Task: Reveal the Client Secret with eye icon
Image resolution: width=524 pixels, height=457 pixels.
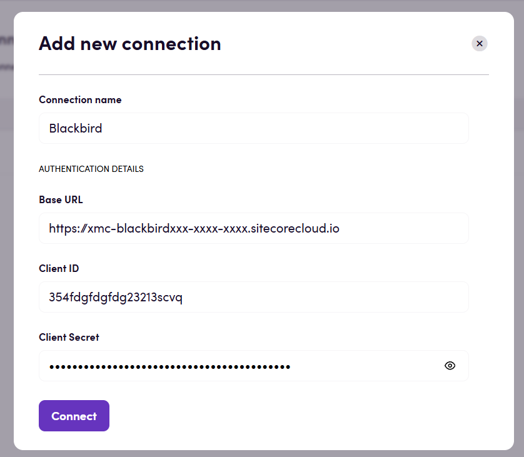Action: [450, 366]
